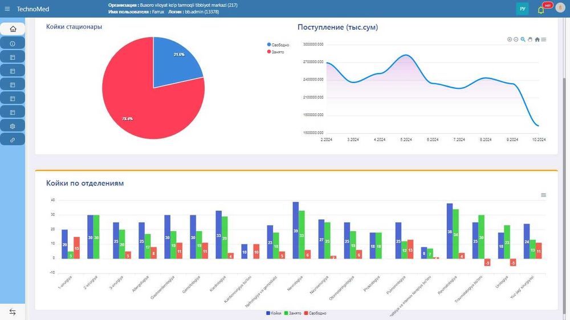Screen dimensions: 570x320
Task: Toggle Свободно series in pie legend
Action: coord(278,44)
